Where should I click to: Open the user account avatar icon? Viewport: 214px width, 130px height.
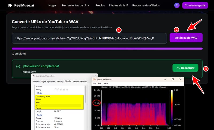pos(177,5)
